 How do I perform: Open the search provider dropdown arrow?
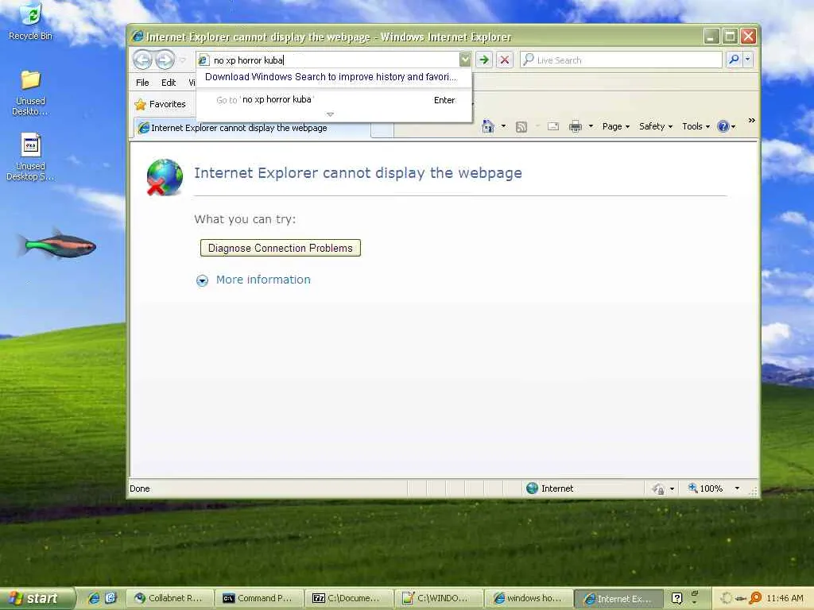[748, 60]
